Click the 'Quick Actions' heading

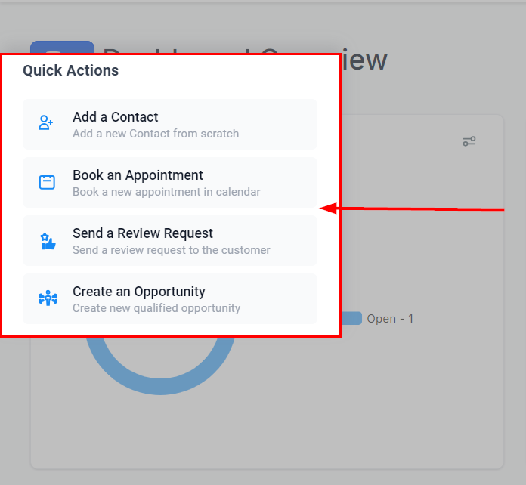pyautogui.click(x=70, y=71)
